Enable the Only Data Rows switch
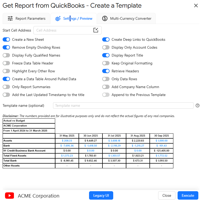The height and width of the screenshot is (202, 207). [x=106, y=79]
